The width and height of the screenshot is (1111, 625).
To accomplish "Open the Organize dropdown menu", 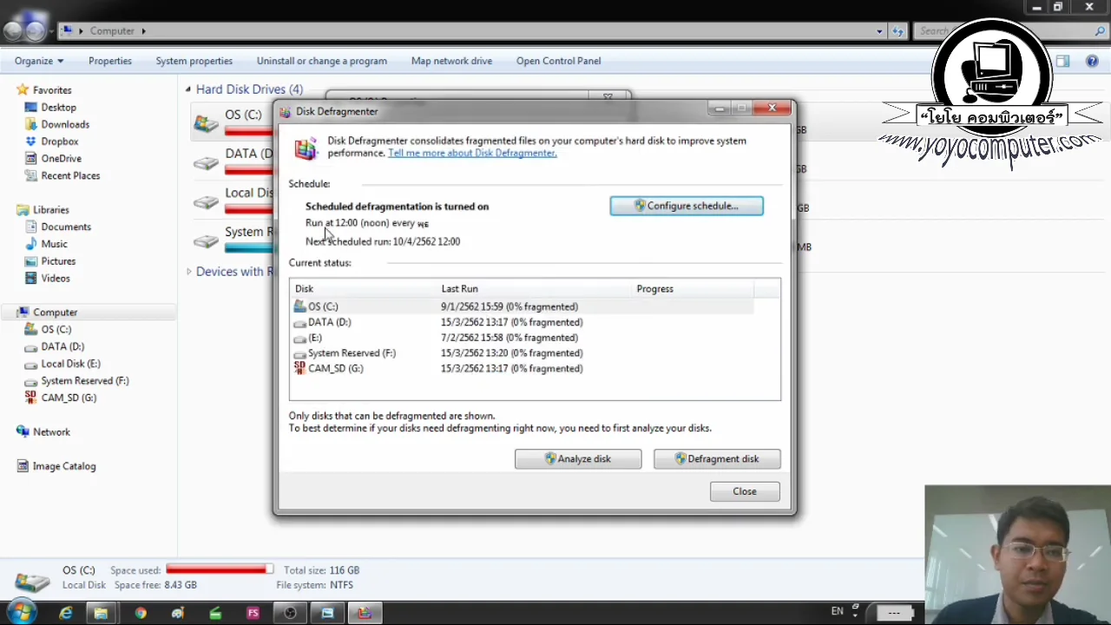I will click(x=38, y=61).
